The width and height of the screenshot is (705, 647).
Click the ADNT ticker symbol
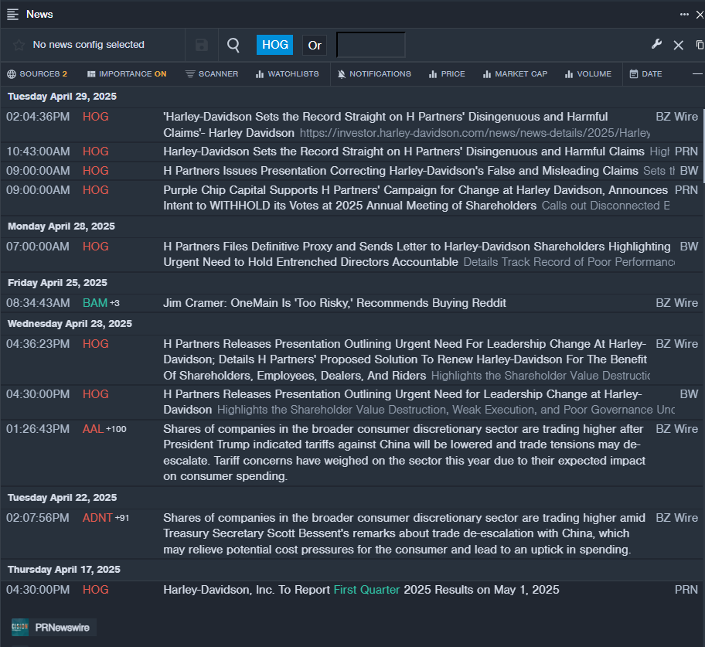coord(97,518)
